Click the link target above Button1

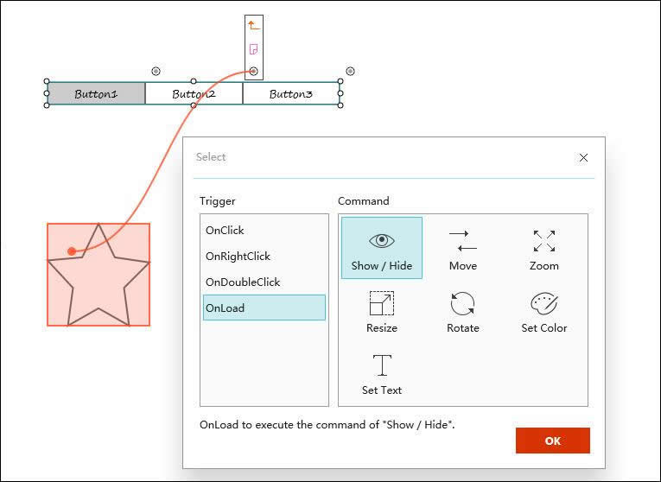tap(156, 71)
